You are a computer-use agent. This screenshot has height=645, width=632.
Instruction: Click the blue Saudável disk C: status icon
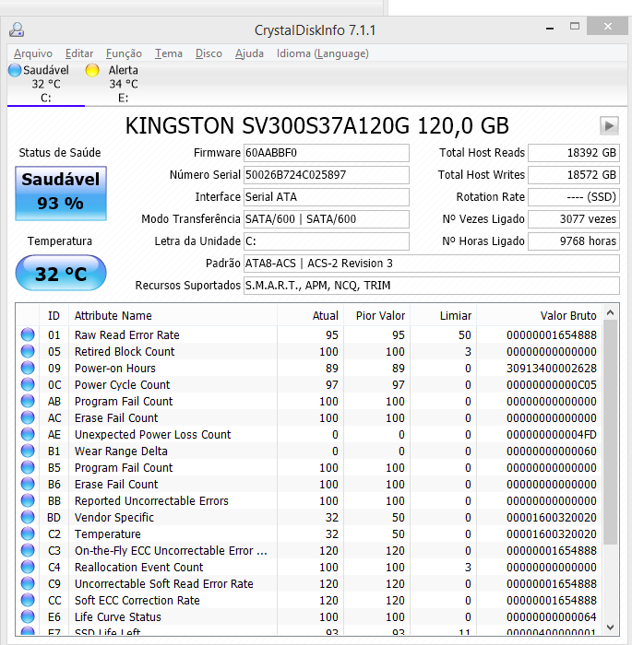click(x=15, y=70)
